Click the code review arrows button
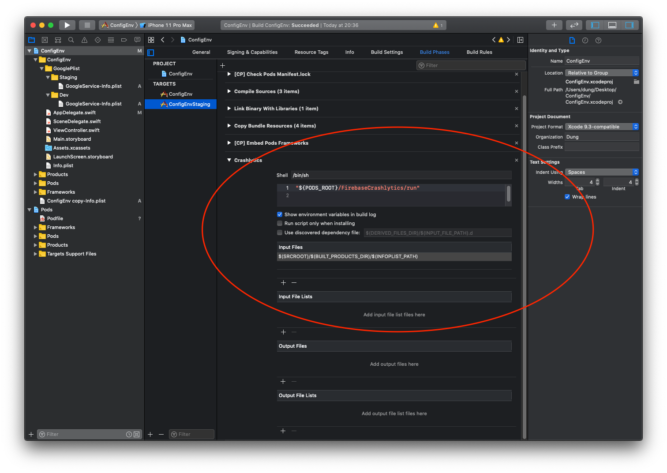This screenshot has width=667, height=473. 574,25
